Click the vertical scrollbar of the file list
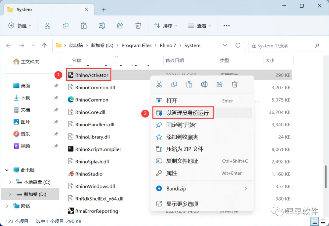This screenshot has width=329, height=226. coord(326,177)
